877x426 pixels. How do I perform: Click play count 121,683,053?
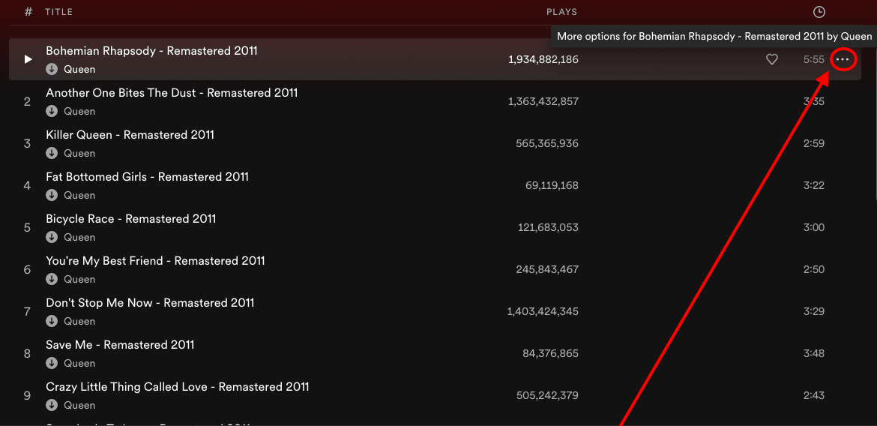click(548, 227)
